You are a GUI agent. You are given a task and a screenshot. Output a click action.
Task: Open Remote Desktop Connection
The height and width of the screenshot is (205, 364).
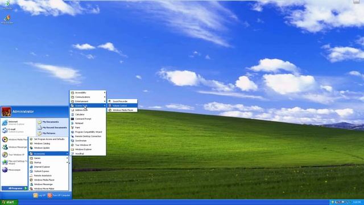click(x=88, y=136)
